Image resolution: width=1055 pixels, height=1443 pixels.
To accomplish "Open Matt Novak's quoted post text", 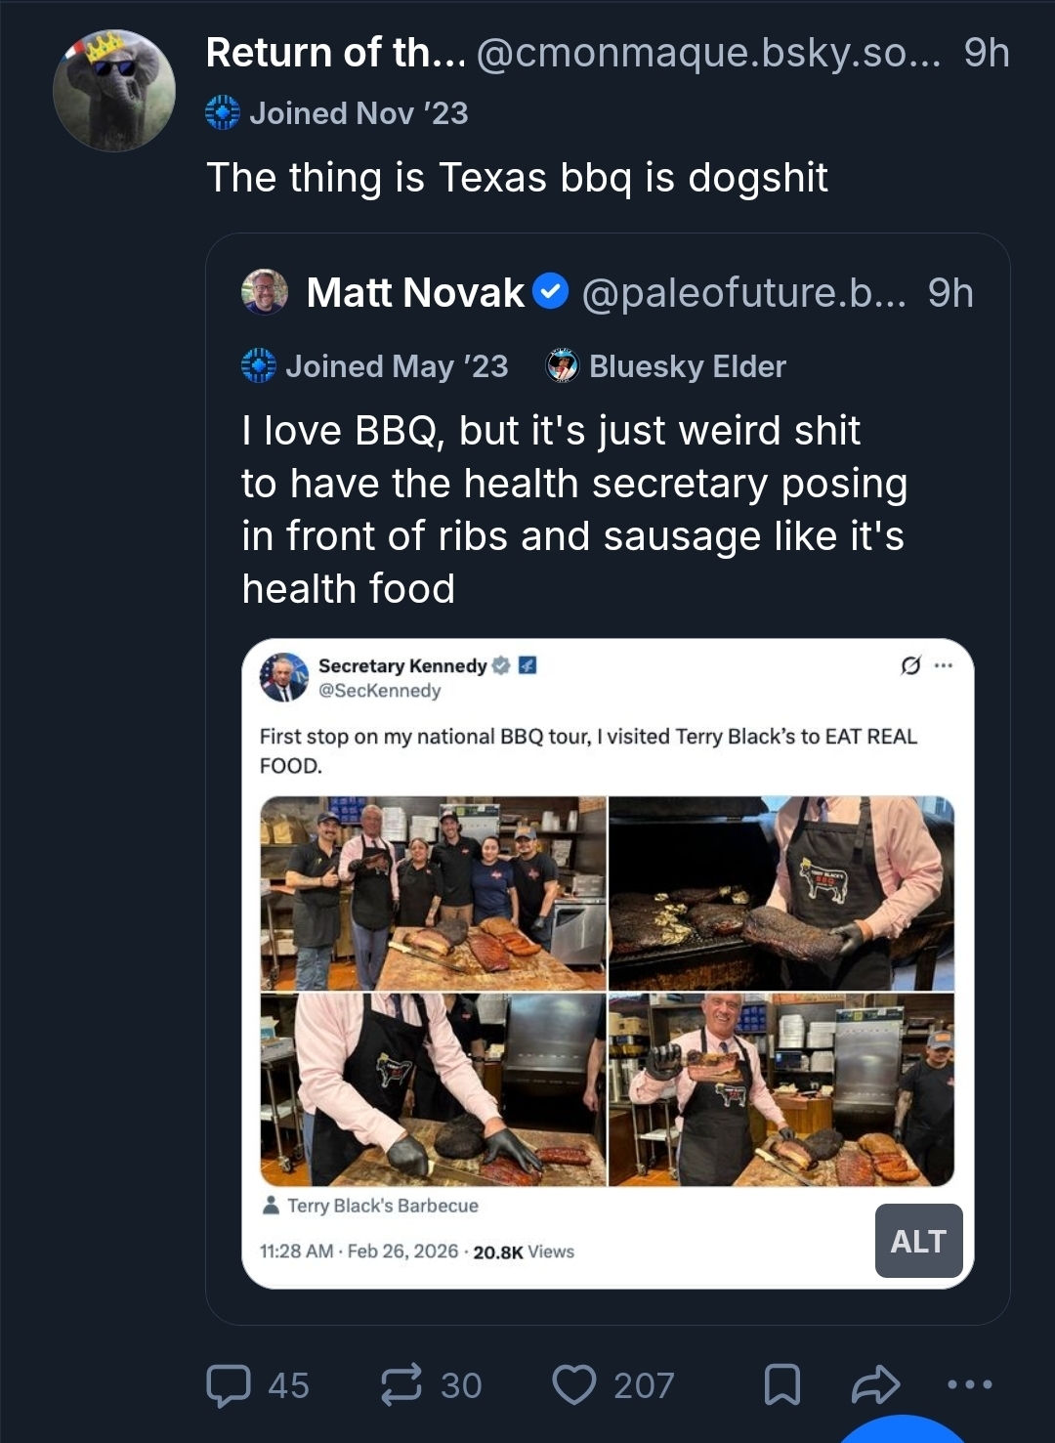I will [574, 509].
